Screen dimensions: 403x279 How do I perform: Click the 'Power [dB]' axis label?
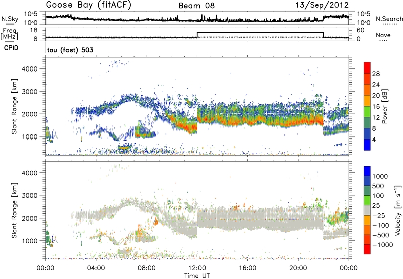pos(384,106)
